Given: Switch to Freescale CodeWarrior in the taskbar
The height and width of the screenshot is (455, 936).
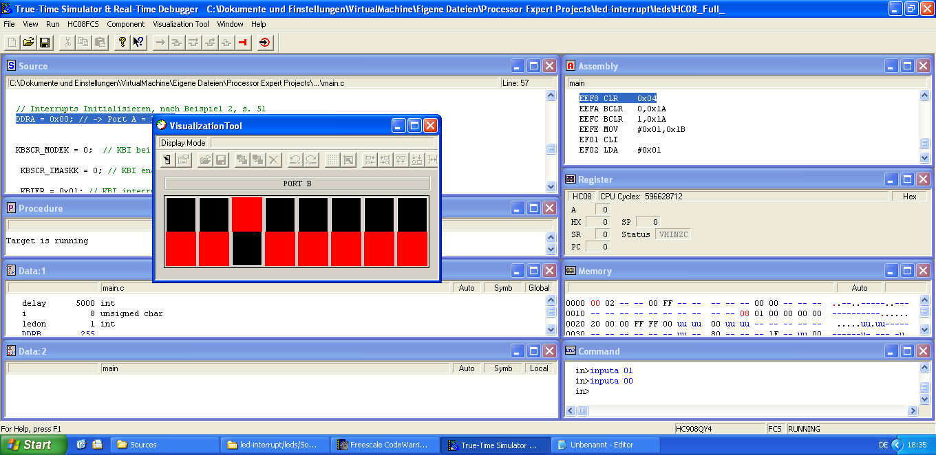Looking at the screenshot, I should pyautogui.click(x=384, y=445).
